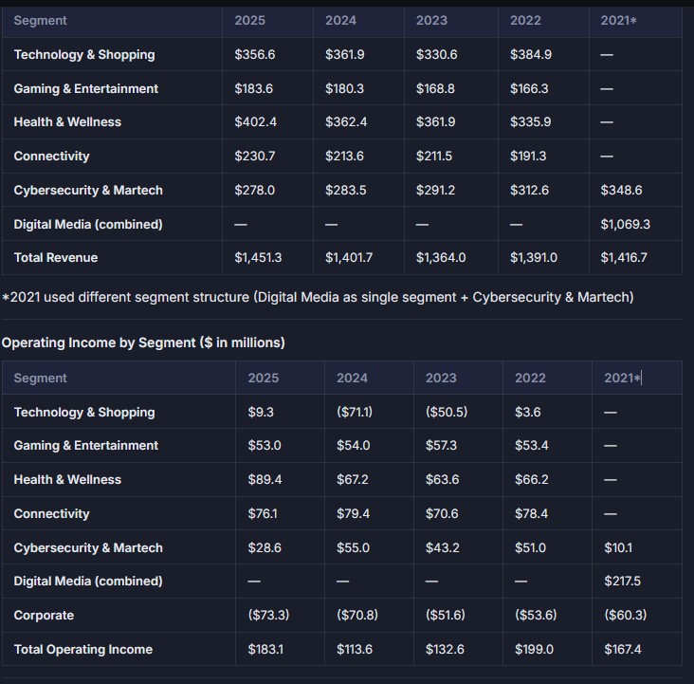The height and width of the screenshot is (684, 694).
Task: Click Total Operating Income 2021 value $167.4
Action: (623, 649)
